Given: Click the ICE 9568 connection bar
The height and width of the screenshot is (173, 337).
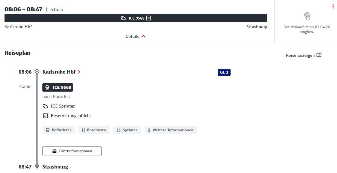Looking at the screenshot, I should pyautogui.click(x=136, y=18).
